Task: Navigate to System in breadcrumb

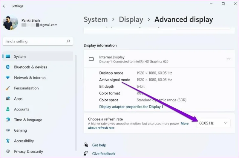Action: point(96,19)
